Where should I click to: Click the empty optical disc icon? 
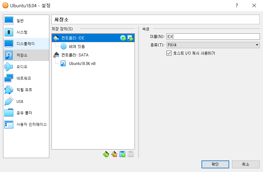click(x=63, y=46)
